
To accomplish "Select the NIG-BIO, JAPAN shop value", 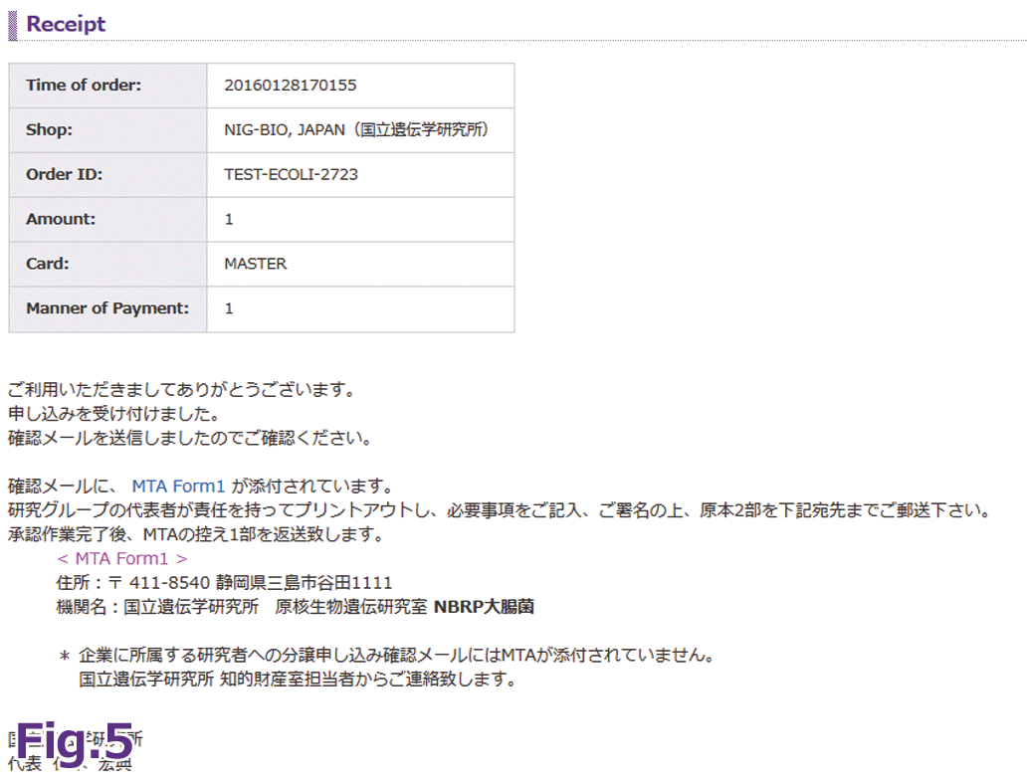I will coord(356,129).
